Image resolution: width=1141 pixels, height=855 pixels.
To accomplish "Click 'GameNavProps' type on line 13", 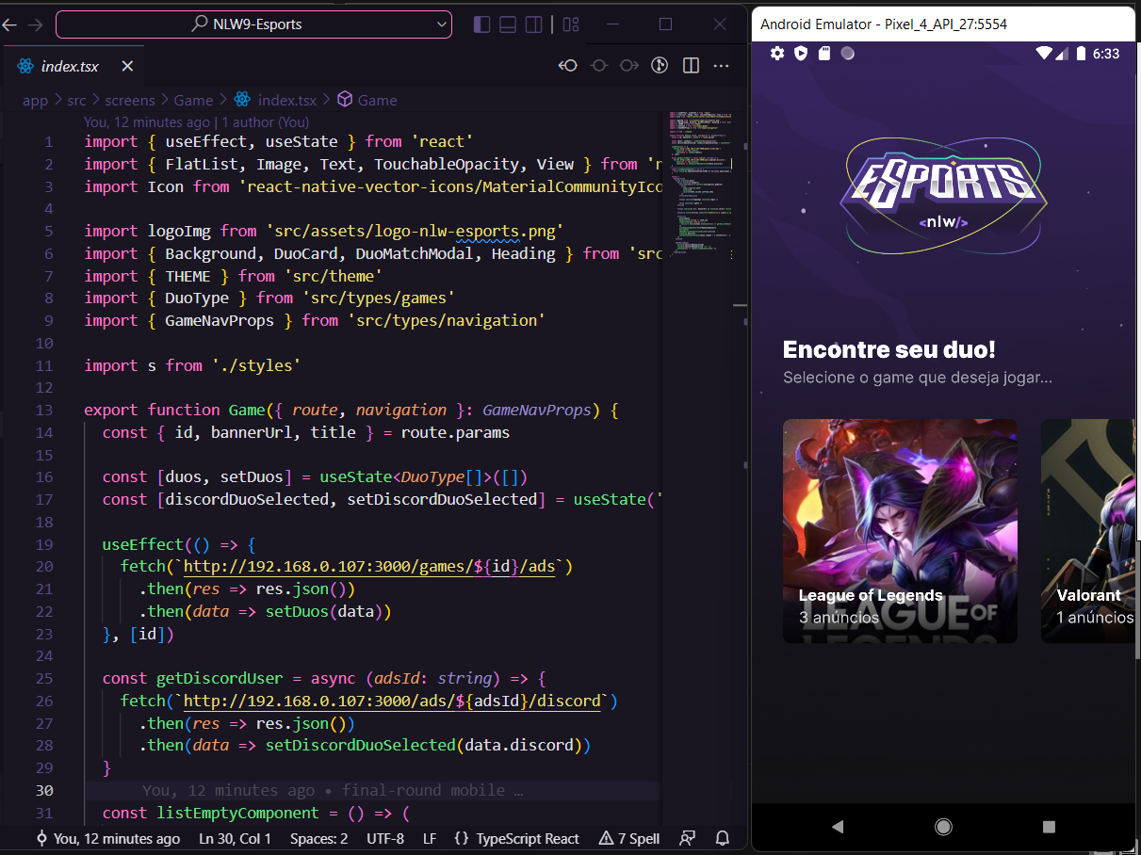I will 536,410.
